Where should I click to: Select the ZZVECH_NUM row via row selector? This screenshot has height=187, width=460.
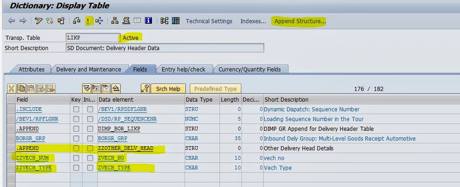pyautogui.click(x=10, y=158)
